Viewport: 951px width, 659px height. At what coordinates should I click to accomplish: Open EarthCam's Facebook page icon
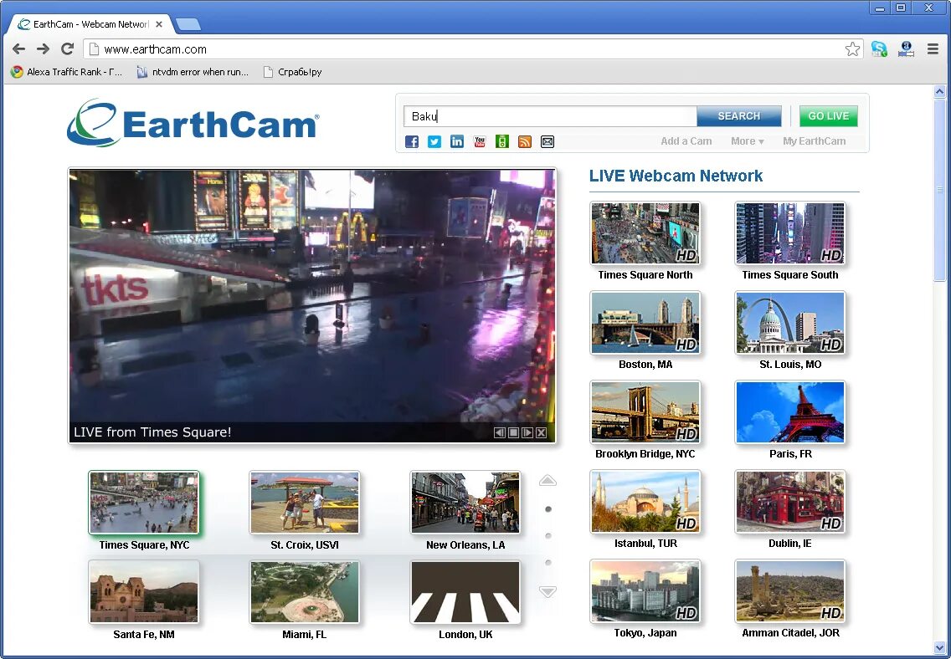(x=412, y=141)
